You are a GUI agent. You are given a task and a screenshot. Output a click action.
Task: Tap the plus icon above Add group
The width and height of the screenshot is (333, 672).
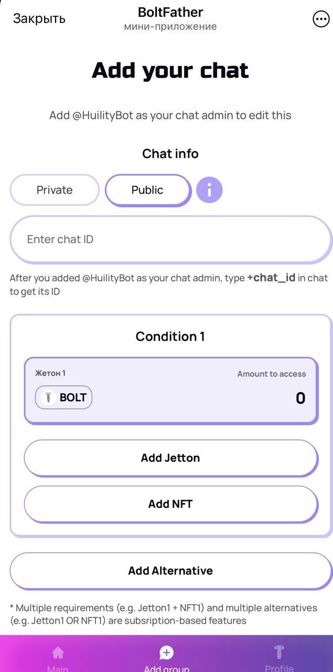(166, 653)
